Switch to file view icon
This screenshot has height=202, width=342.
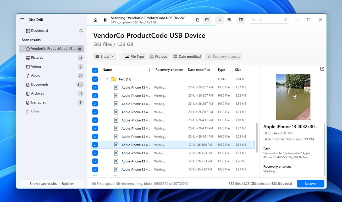pyautogui.click(x=198, y=20)
